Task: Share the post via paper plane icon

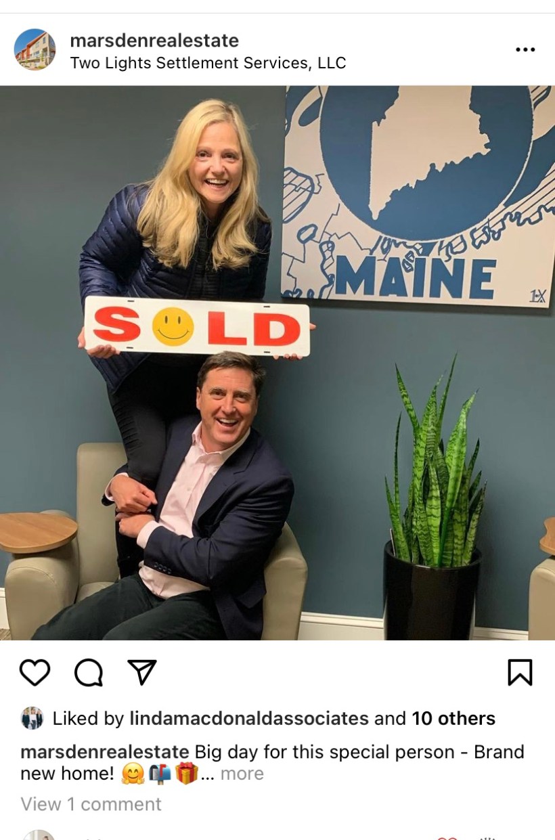Action: tap(142, 672)
